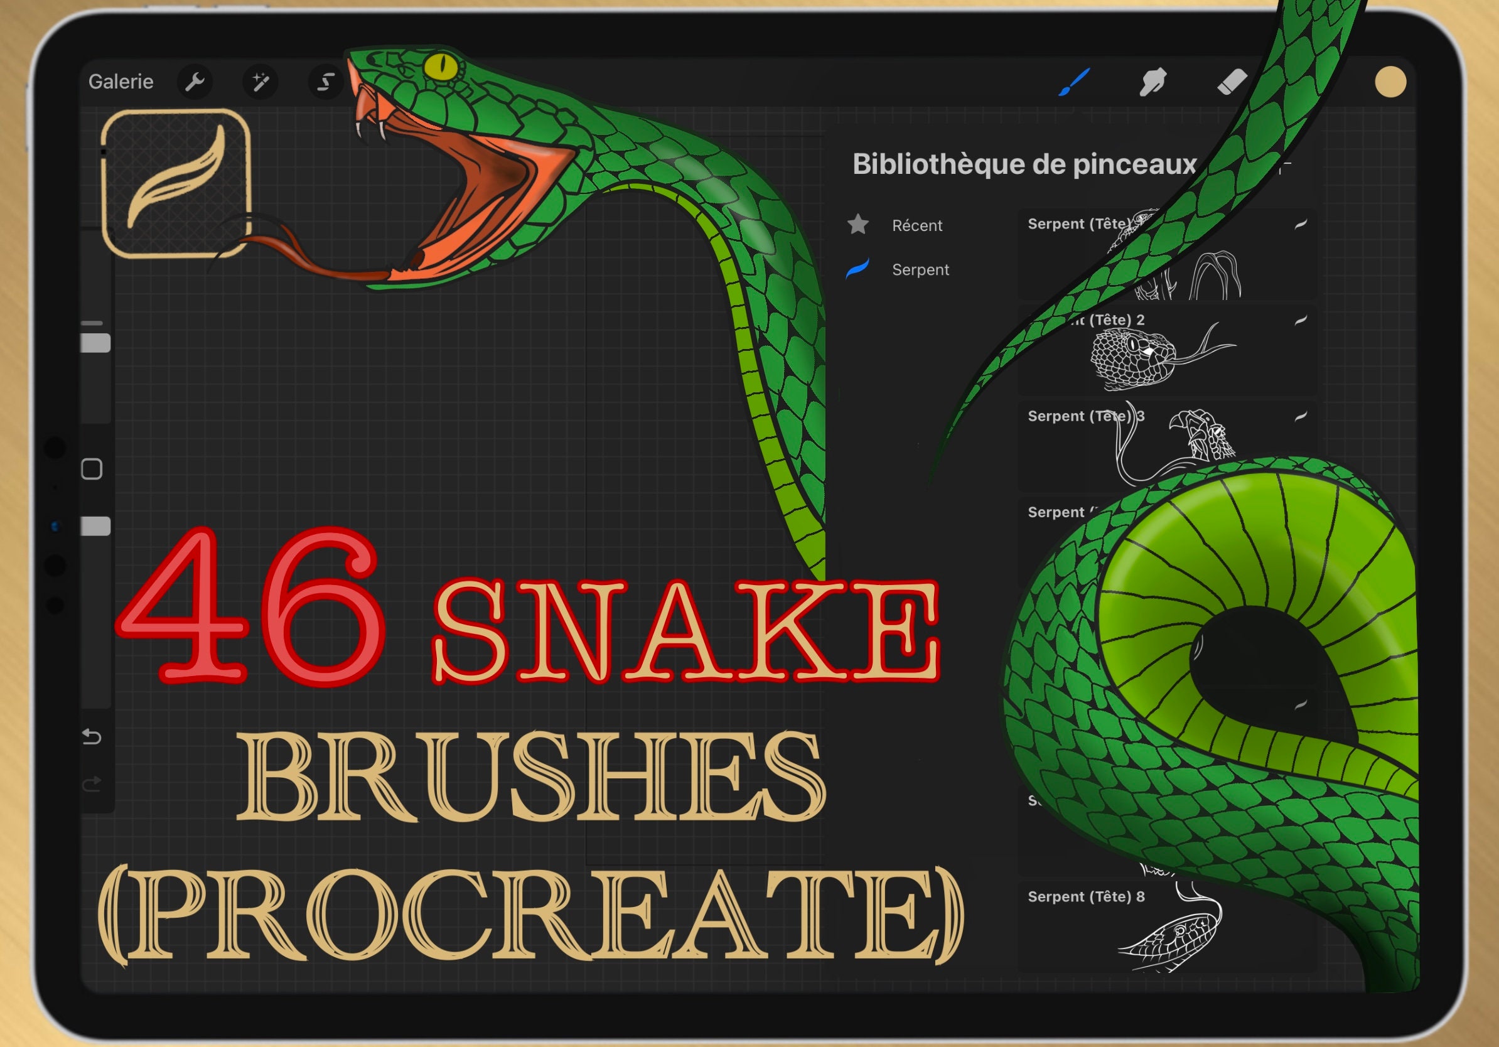Adjust the brush opacity slider handle
The height and width of the screenshot is (1047, 1499).
95,526
